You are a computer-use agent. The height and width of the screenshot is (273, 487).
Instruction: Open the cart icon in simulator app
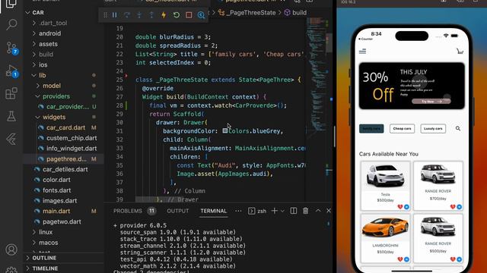point(460,51)
